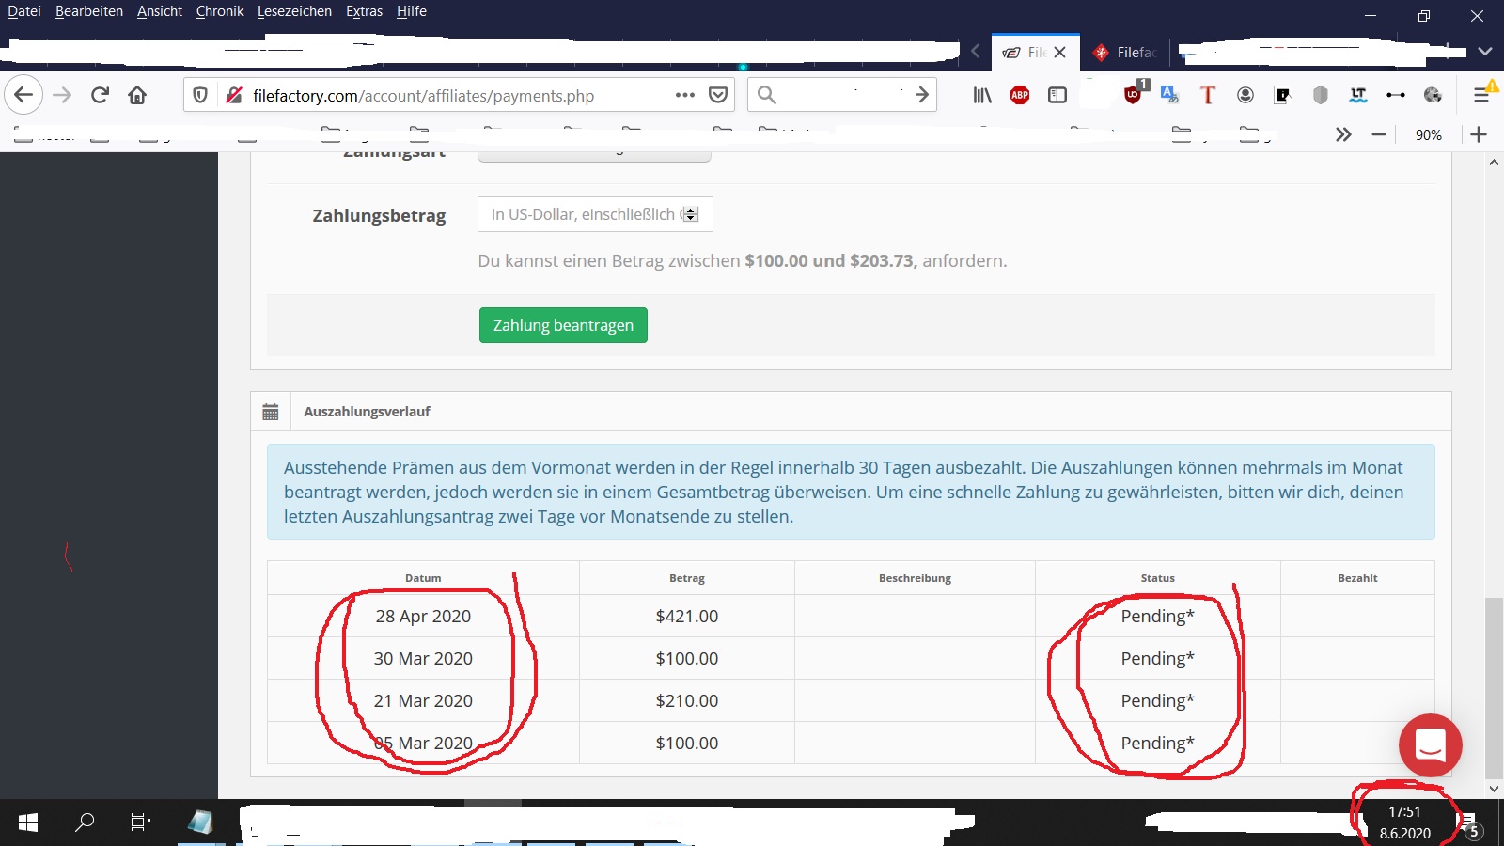This screenshot has width=1504, height=846.
Task: Click the Auszahlungsverlauf panel title
Action: tap(367, 412)
